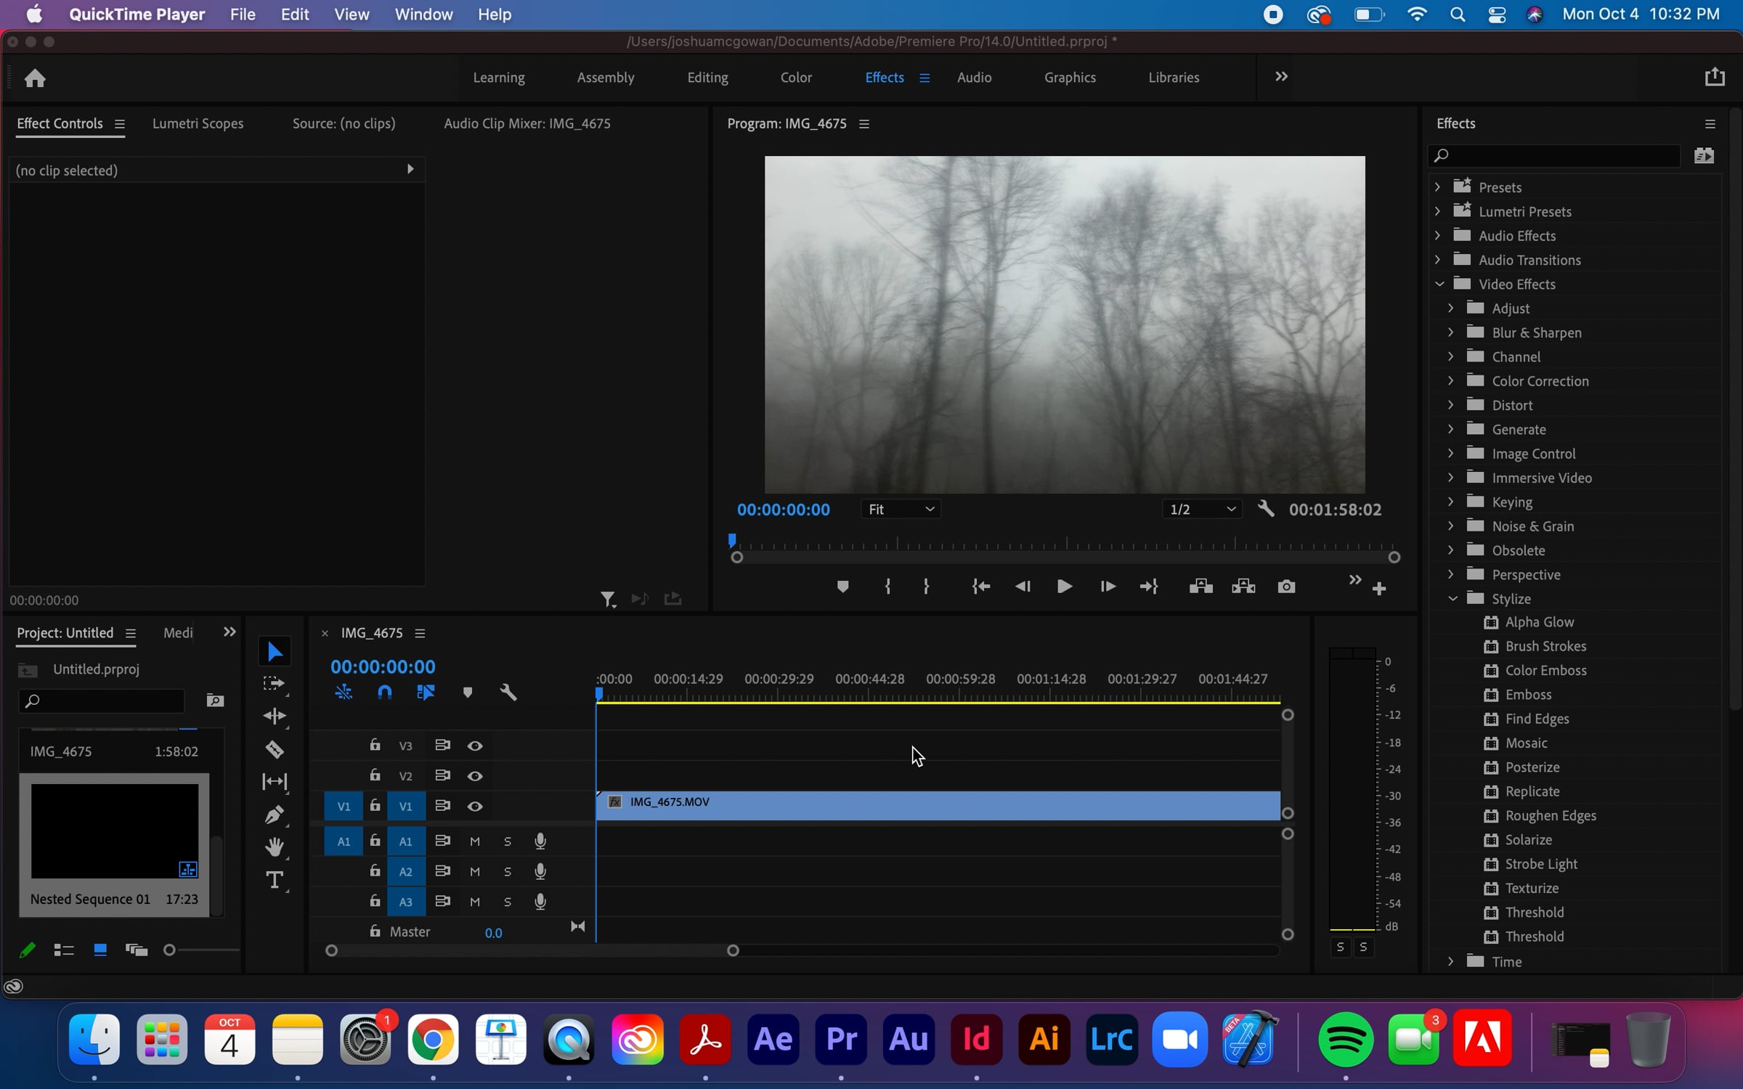Choose the Type tool

point(275,880)
